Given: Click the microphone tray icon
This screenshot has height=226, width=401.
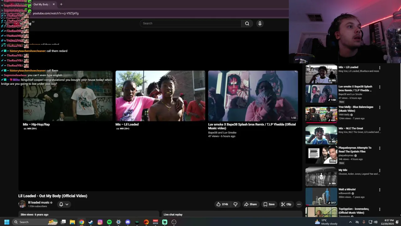Looking at the screenshot, I should pos(364,222).
